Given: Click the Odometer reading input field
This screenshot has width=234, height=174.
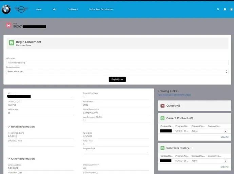Looking at the screenshot, I should pyautogui.click(x=117, y=62).
